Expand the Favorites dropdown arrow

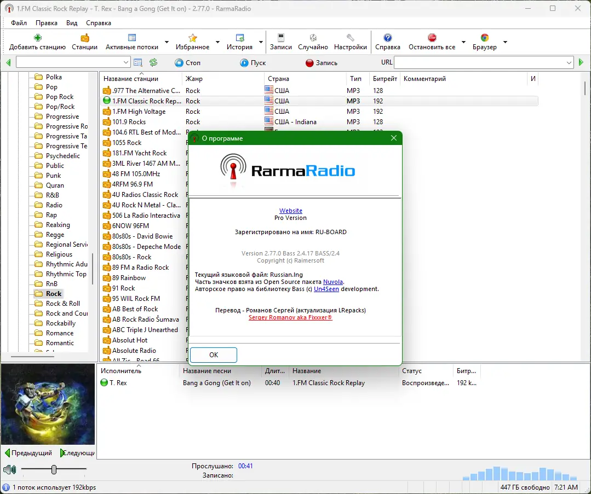pyautogui.click(x=217, y=42)
